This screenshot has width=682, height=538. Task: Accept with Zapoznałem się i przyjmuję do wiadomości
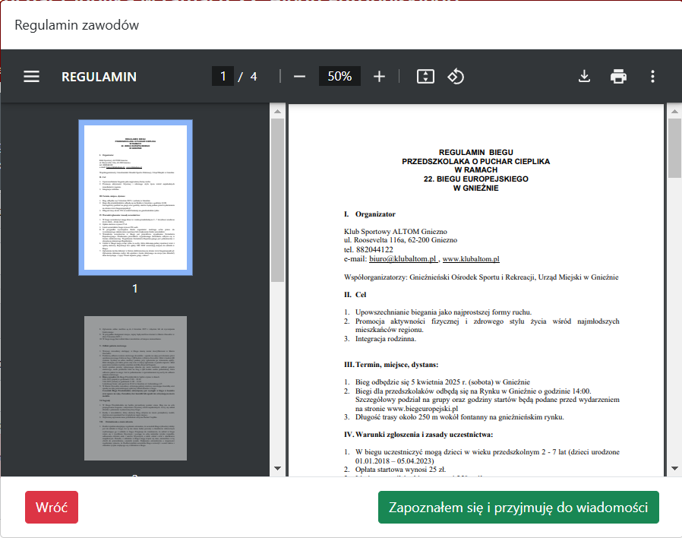coord(518,508)
